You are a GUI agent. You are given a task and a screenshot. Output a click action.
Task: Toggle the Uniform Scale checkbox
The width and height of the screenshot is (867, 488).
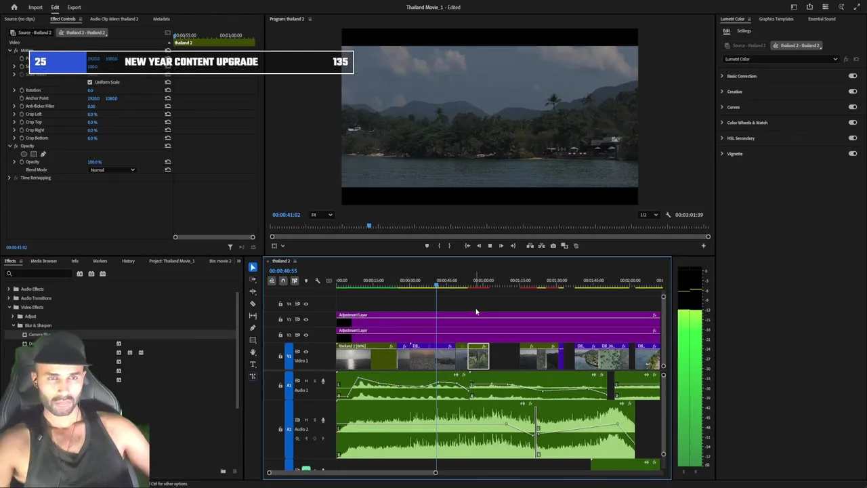pos(89,82)
